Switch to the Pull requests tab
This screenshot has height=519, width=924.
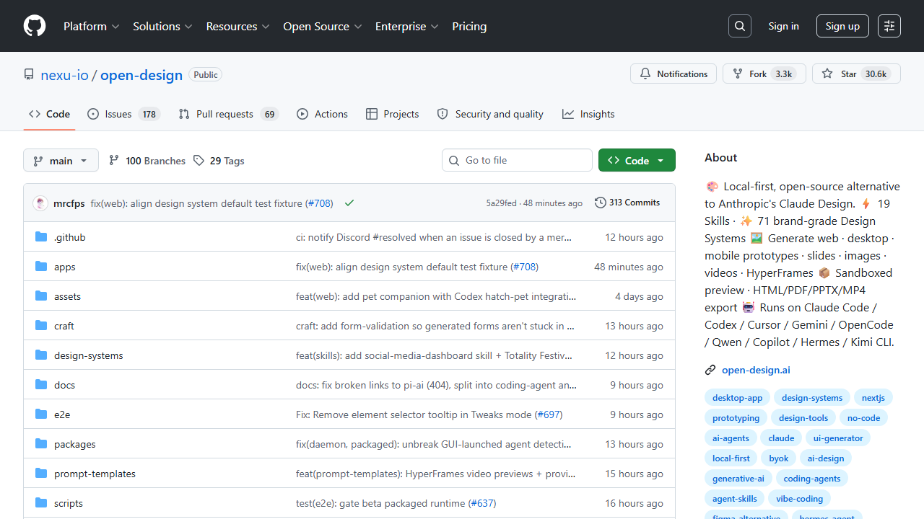click(228, 114)
